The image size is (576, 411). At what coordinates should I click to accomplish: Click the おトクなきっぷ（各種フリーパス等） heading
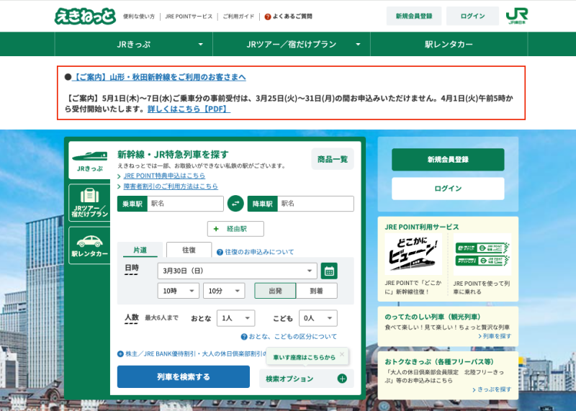pos(439,362)
